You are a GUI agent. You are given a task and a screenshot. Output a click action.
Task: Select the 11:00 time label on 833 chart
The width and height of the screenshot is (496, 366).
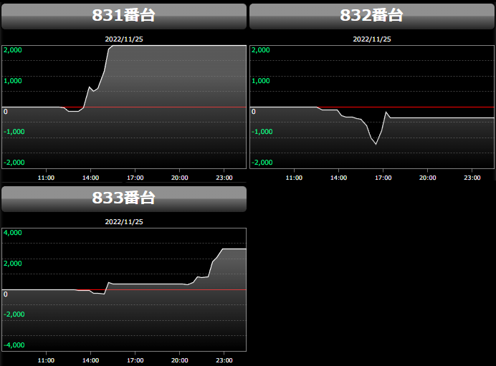coord(46,360)
